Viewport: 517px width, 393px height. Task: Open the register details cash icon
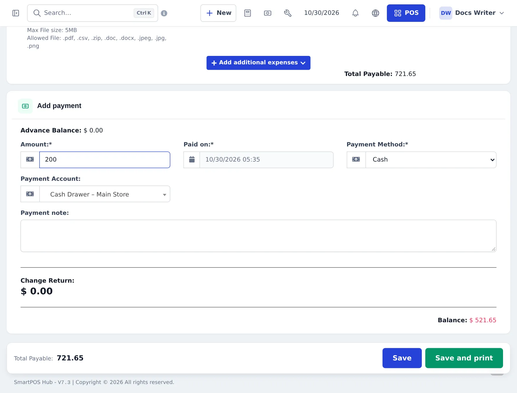point(268,13)
